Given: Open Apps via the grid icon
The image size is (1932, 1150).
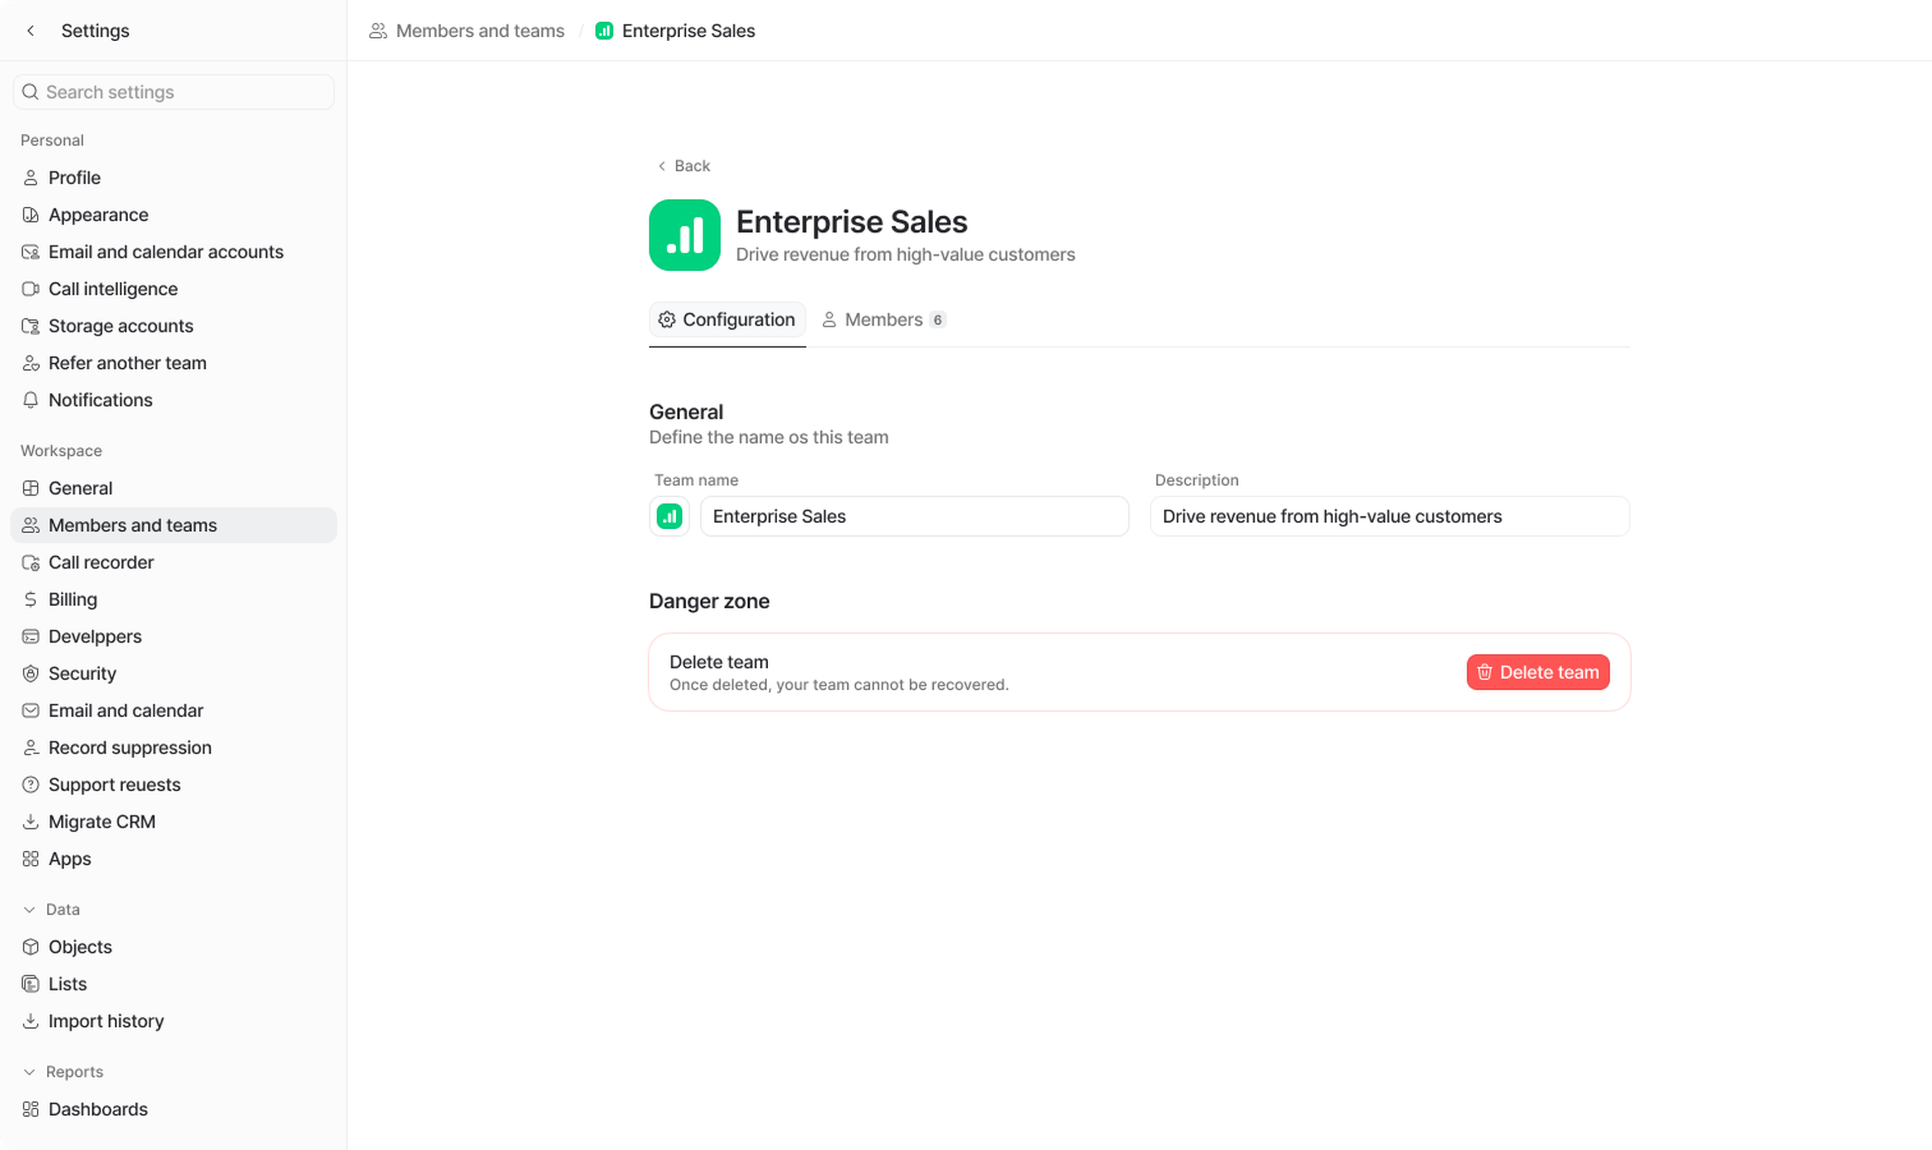Looking at the screenshot, I should (30, 859).
